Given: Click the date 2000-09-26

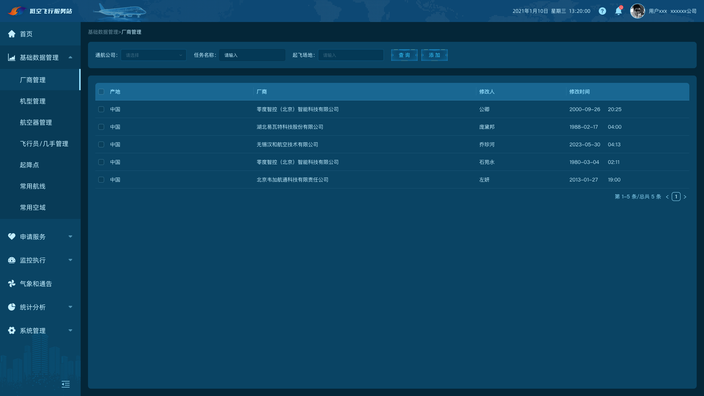Looking at the screenshot, I should point(585,109).
